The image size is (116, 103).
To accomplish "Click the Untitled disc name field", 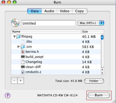I will point(48,23).
